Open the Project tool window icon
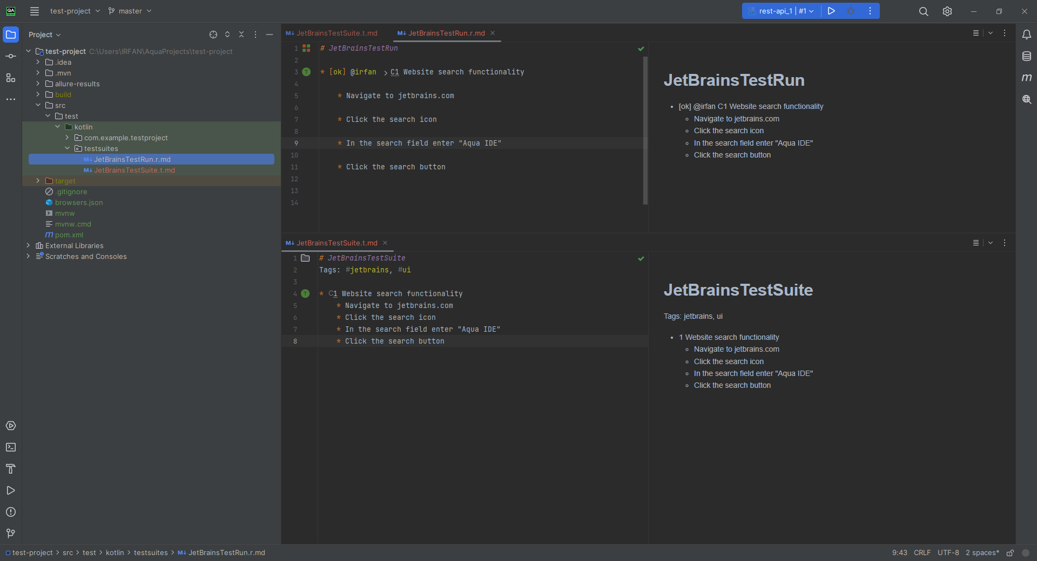Viewport: 1037px width, 561px height. pos(11,35)
